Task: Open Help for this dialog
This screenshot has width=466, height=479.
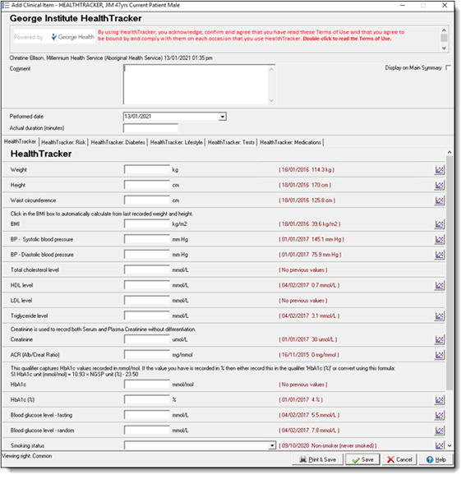Action: pyautogui.click(x=436, y=460)
